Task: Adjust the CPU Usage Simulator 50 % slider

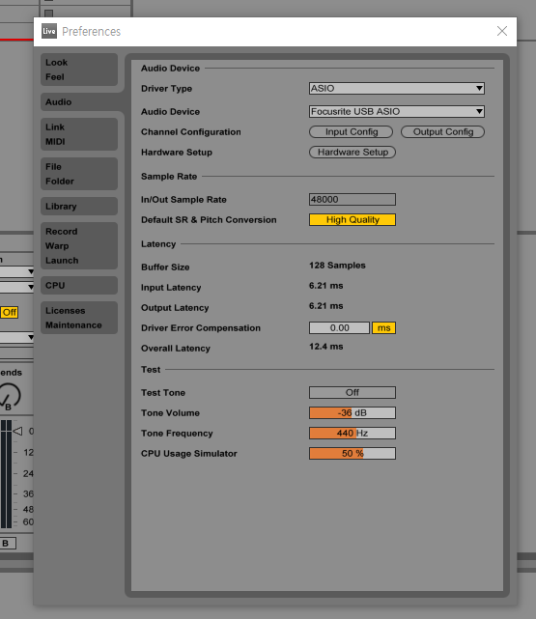Action: click(x=353, y=453)
